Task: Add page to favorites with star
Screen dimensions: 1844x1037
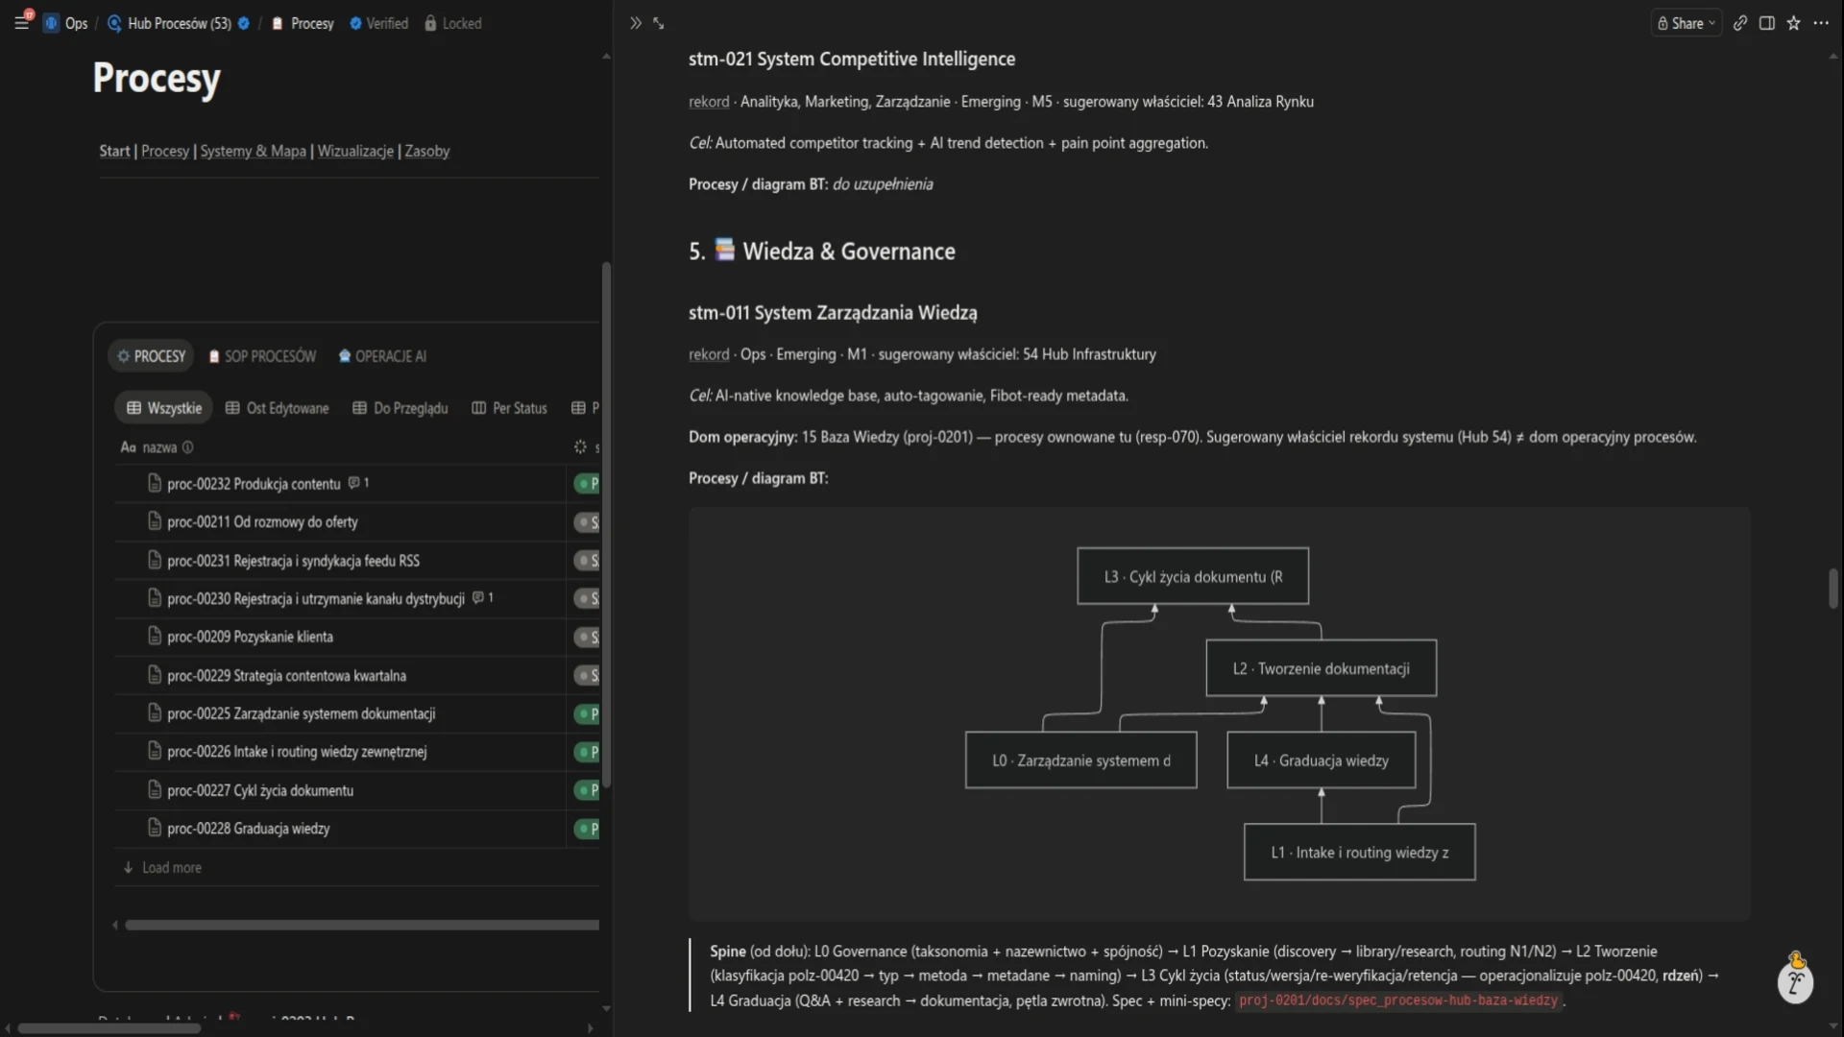Action: [x=1794, y=23]
